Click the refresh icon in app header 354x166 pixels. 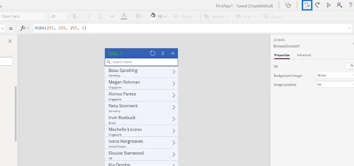tap(153, 53)
